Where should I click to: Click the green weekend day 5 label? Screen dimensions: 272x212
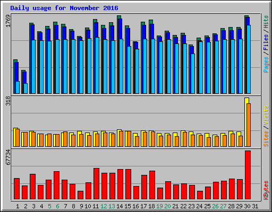point(49,206)
